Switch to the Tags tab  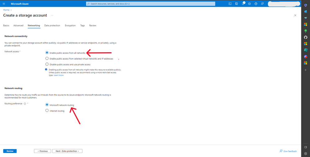[82, 25]
